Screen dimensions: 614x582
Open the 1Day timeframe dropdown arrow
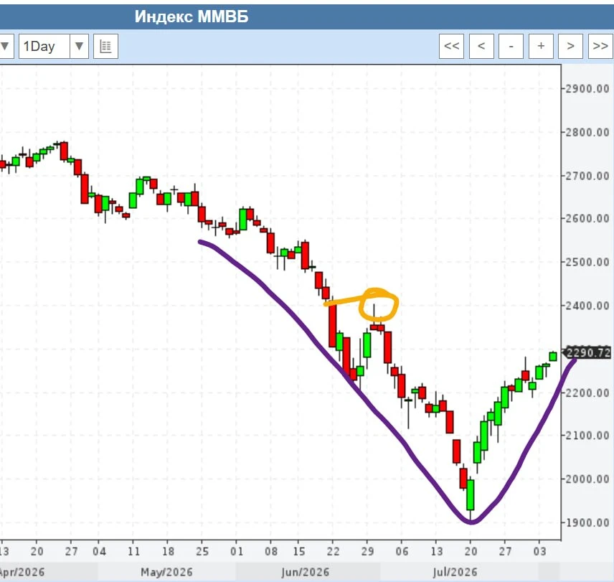79,46
